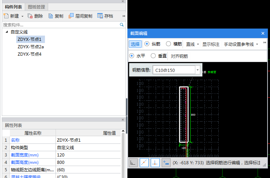Click the 名称 property link
Image resolution: width=270 pixels, height=178 pixels.
15,140
